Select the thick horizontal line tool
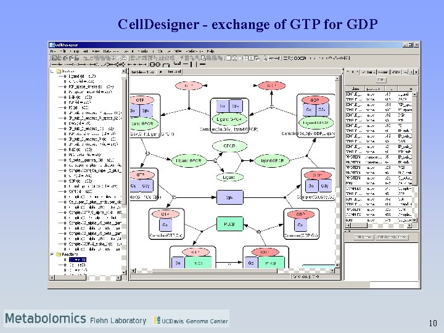This screenshot has width=444, height=333. coord(202,65)
